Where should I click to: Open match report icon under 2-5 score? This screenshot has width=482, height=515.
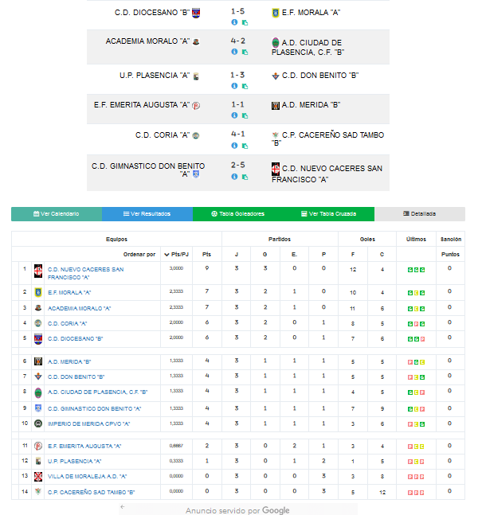coord(245,177)
